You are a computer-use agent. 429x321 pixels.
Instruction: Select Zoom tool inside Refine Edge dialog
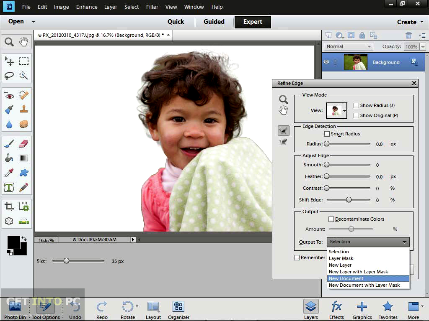[284, 99]
